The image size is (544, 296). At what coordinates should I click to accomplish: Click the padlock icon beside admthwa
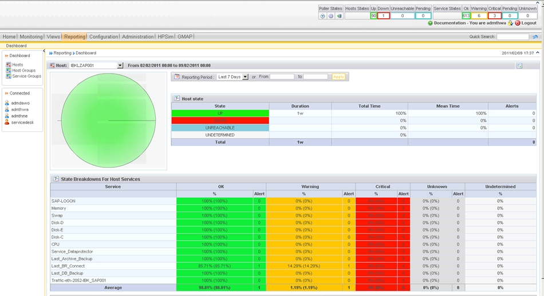click(510, 23)
